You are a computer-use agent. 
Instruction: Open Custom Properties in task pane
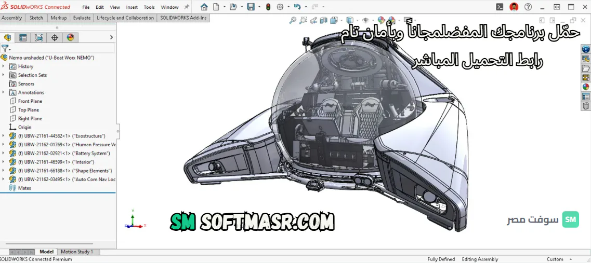pos(586,96)
